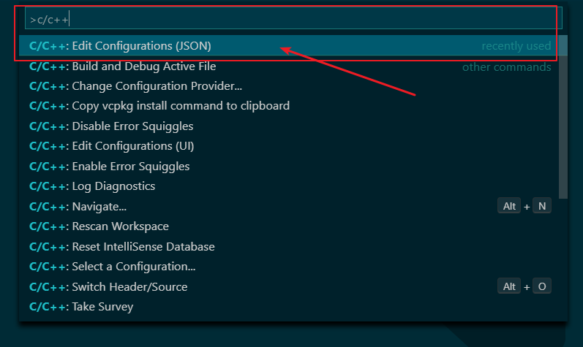Click the "recently used" label
The height and width of the screenshot is (347, 583).
click(516, 46)
